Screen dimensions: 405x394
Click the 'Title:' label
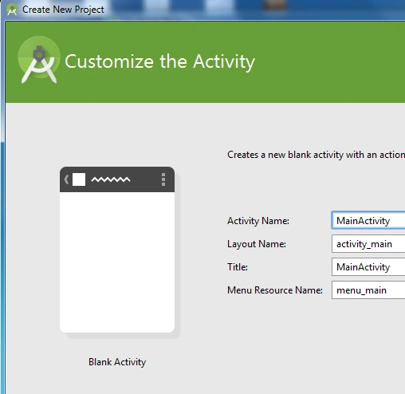pos(238,267)
